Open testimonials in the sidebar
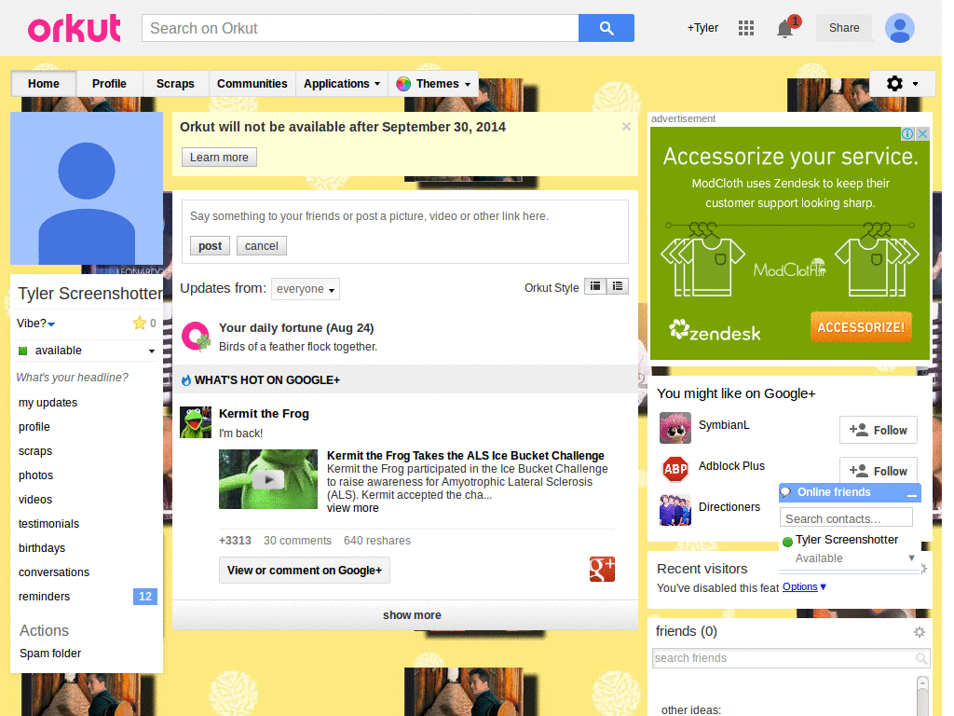The height and width of the screenshot is (716, 954). 48,524
